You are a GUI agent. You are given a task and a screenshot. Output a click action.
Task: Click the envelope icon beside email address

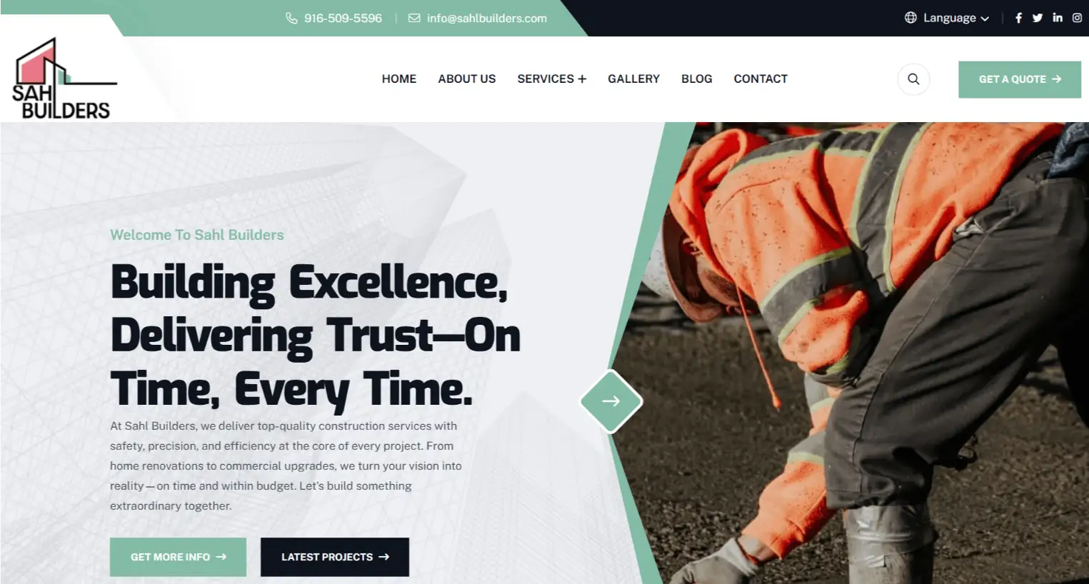click(x=414, y=18)
